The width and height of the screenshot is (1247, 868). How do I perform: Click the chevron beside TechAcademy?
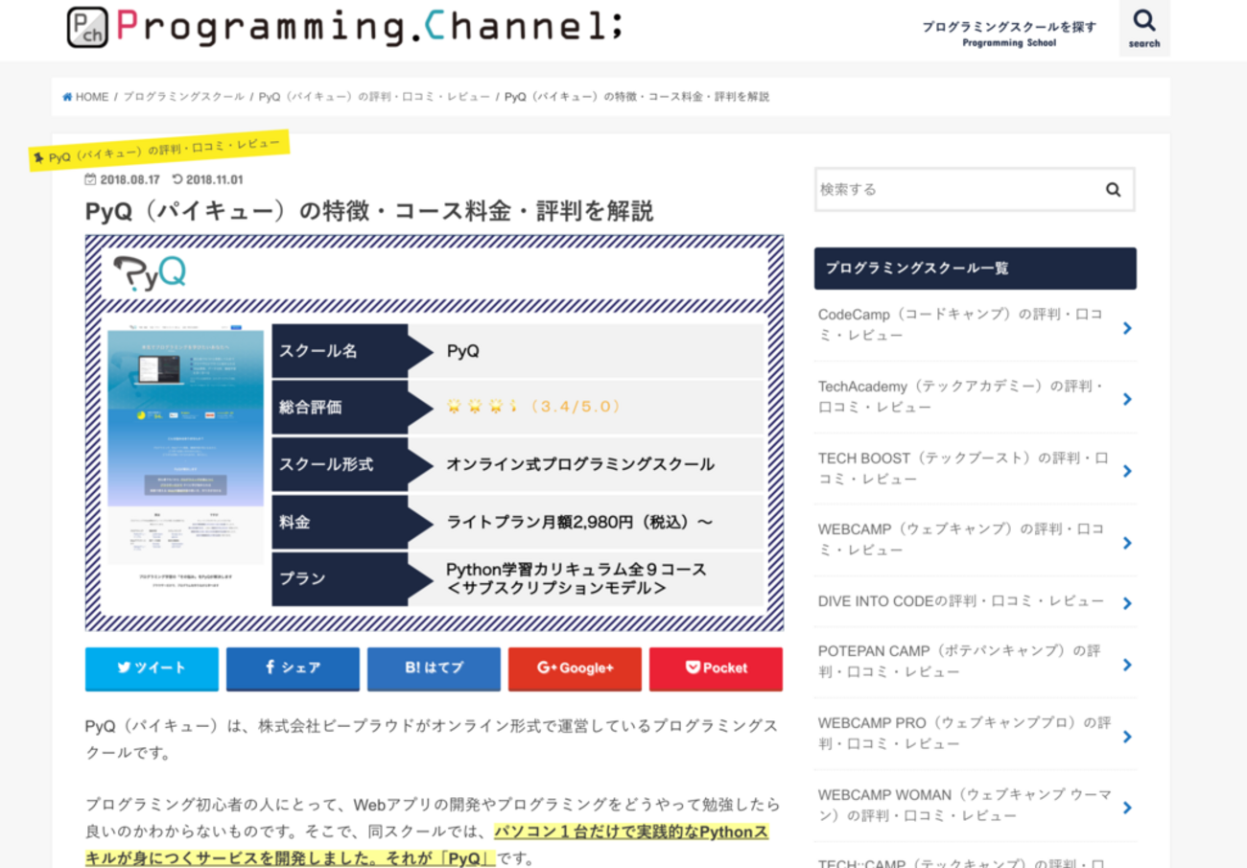click(x=1127, y=399)
